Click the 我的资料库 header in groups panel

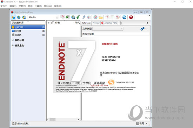pyautogui.click(x=28, y=23)
